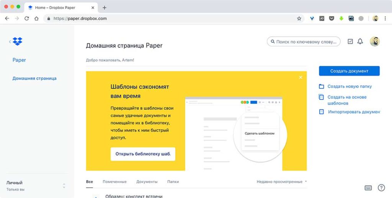Focus the Поиск по ключевому слову field
Viewport: 392px width, 198px height.
click(304, 42)
